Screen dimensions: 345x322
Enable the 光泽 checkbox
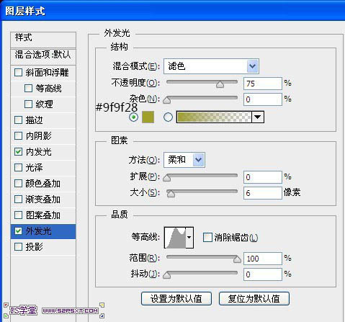[19, 167]
